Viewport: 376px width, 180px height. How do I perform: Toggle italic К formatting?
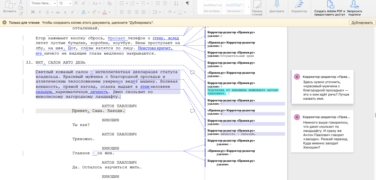coord(40,12)
